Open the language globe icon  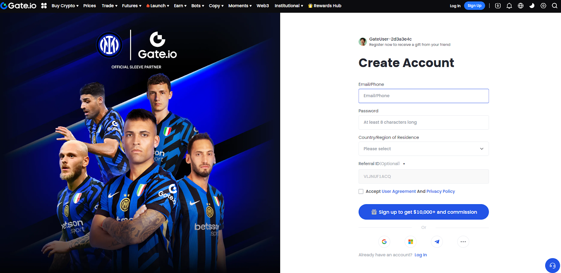pyautogui.click(x=521, y=6)
